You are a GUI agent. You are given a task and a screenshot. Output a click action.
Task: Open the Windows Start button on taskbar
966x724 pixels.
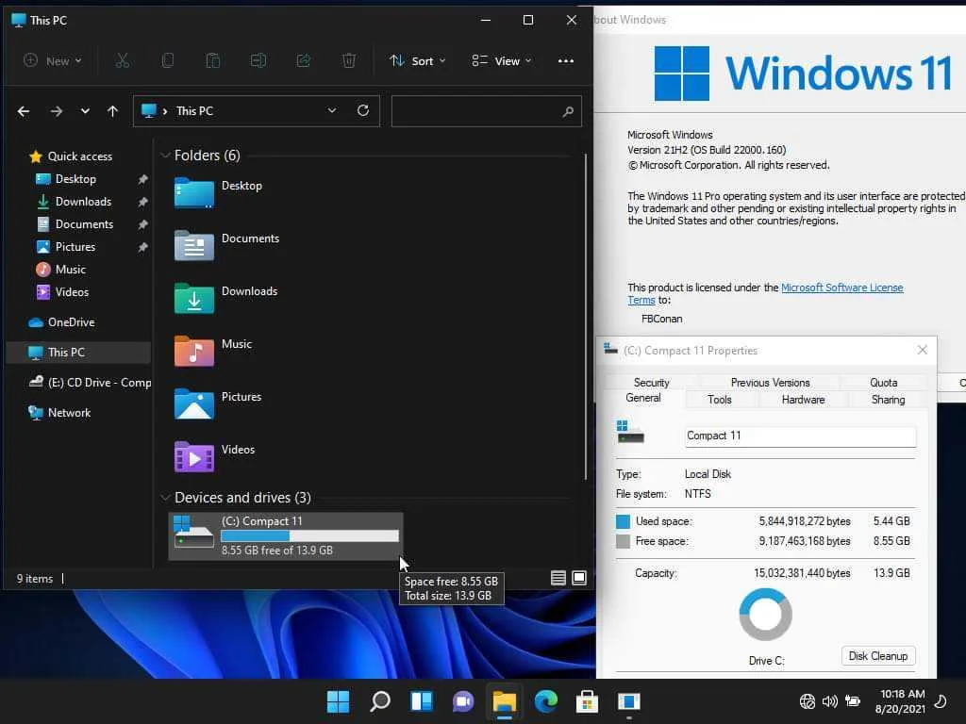click(339, 701)
